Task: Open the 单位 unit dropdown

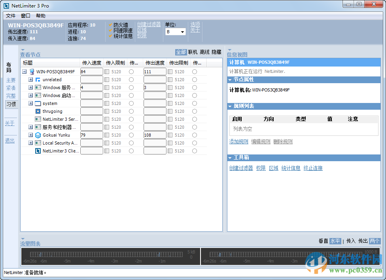Action: [182, 32]
